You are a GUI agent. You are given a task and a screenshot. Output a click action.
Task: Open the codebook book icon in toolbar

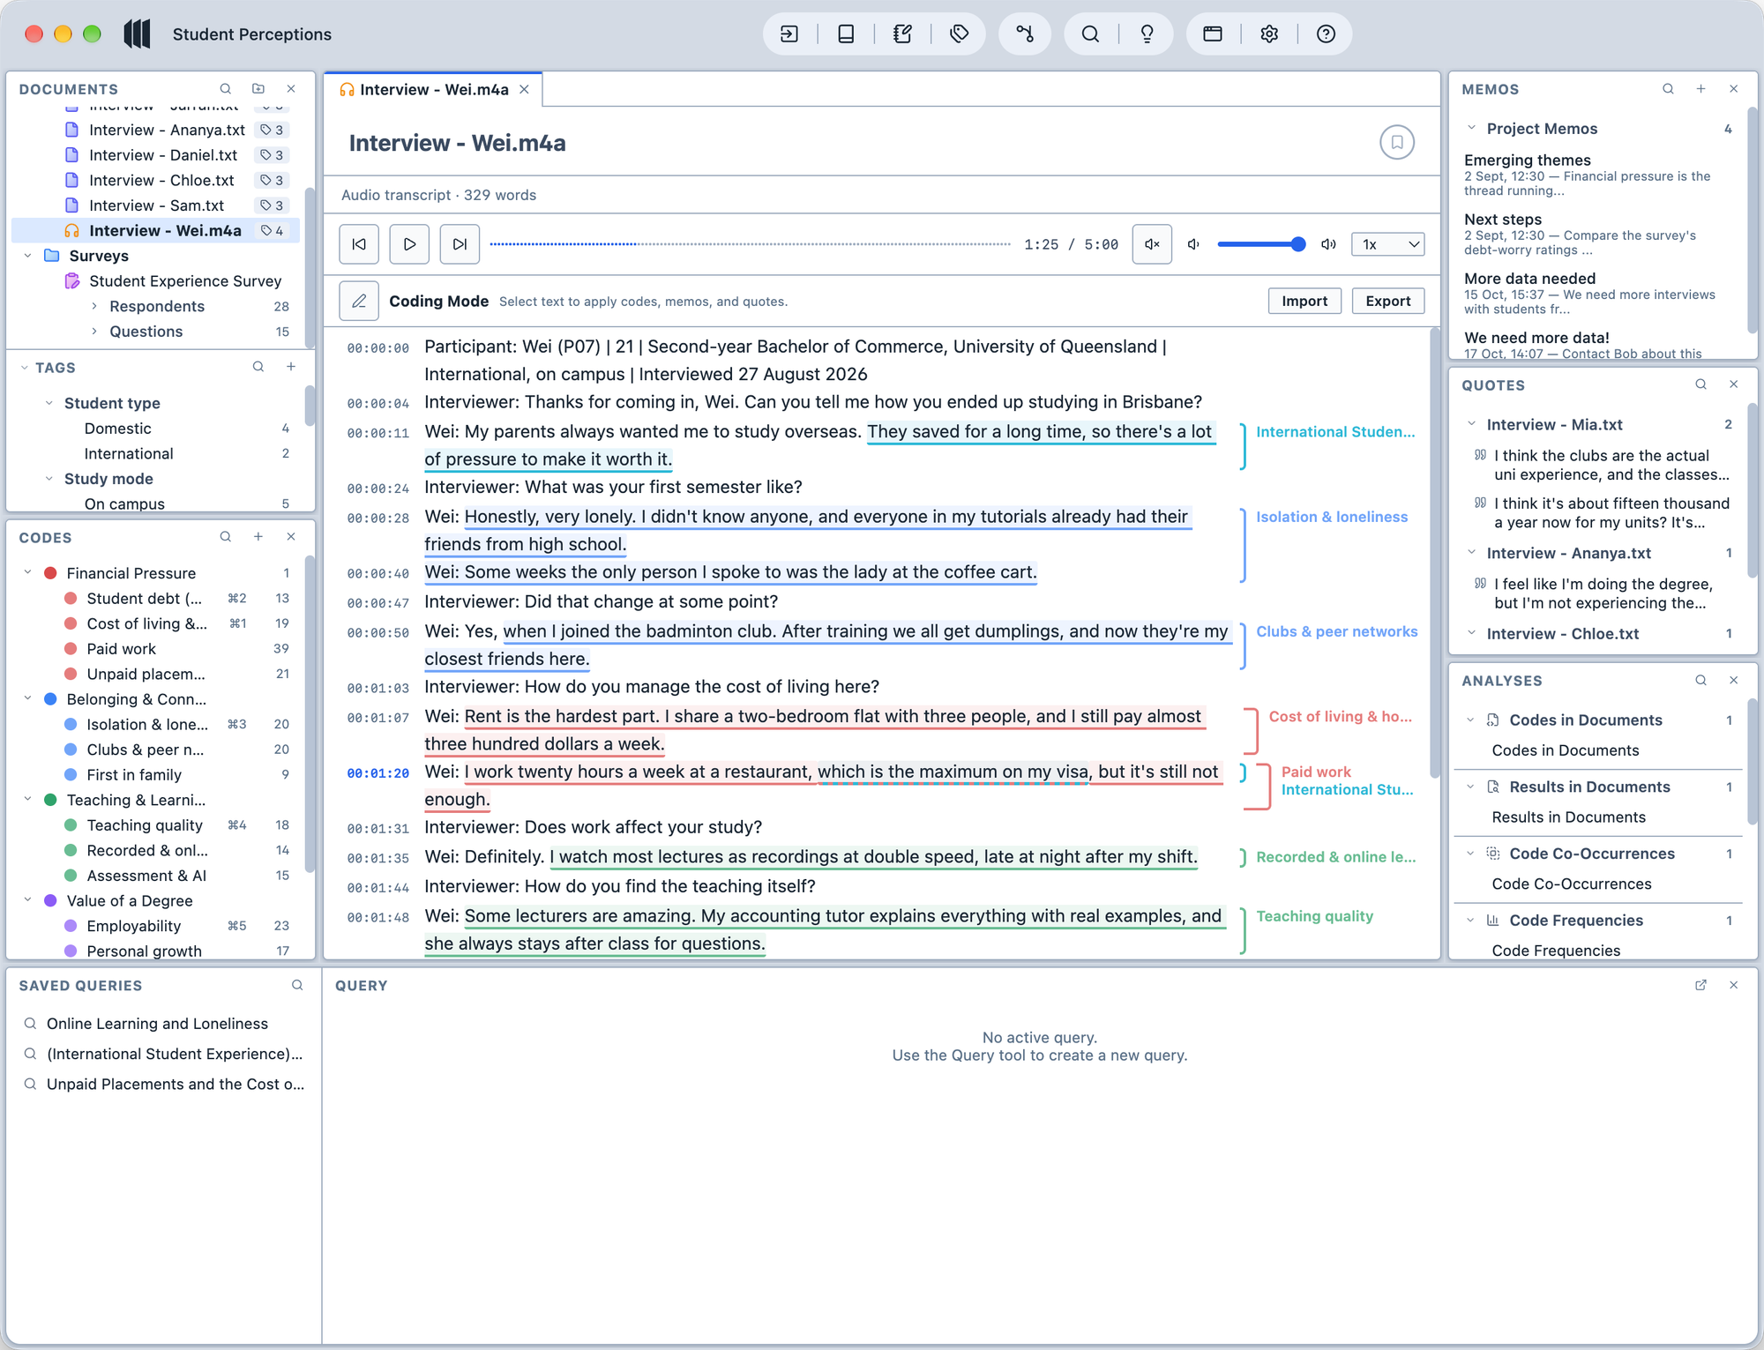click(x=846, y=34)
